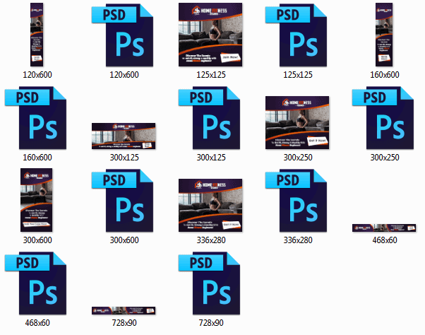Select the 336x280 banner image thumbnail
The width and height of the screenshot is (425, 335).
(212, 205)
